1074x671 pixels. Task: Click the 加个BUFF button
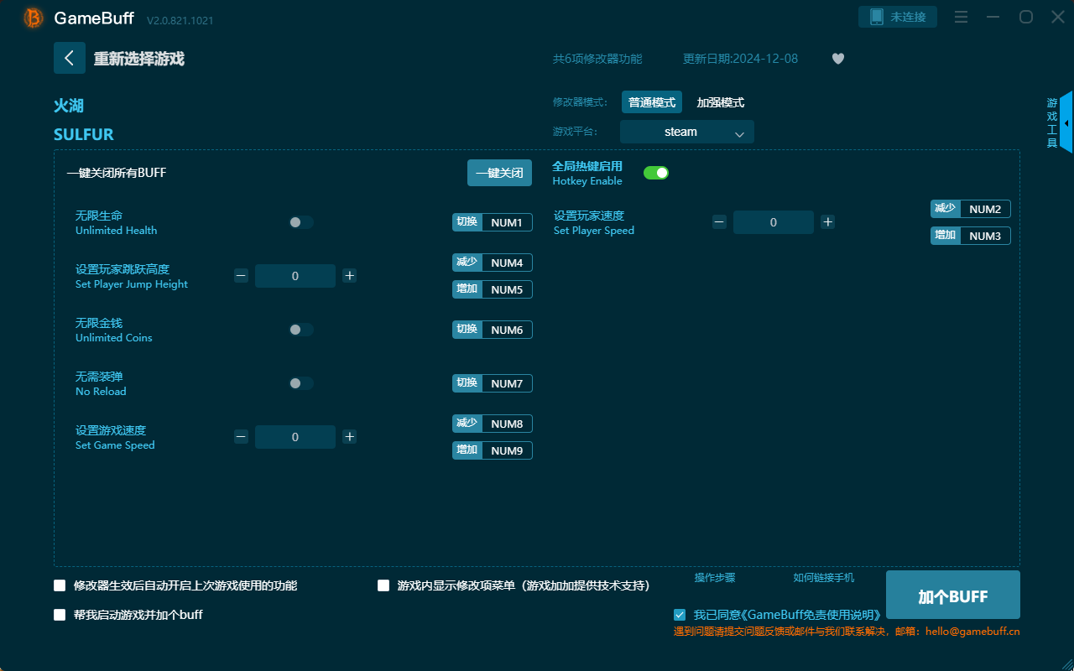[x=952, y=595]
